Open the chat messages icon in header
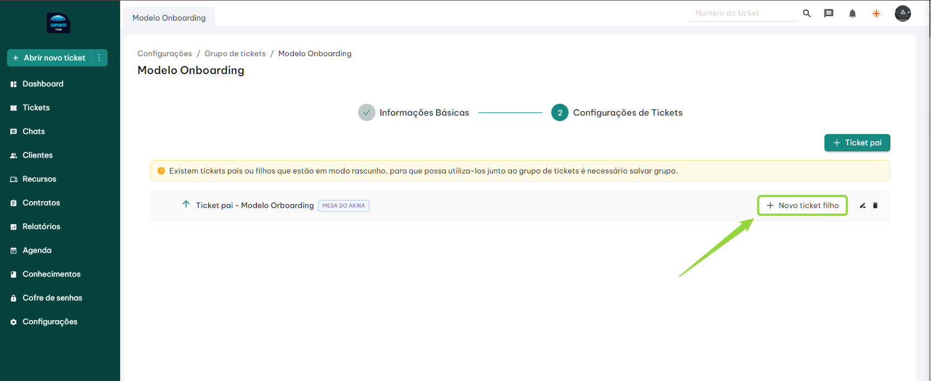The image size is (931, 381). coord(828,14)
